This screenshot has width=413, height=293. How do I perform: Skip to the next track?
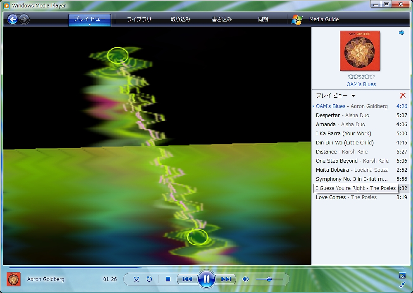pyautogui.click(x=225, y=279)
